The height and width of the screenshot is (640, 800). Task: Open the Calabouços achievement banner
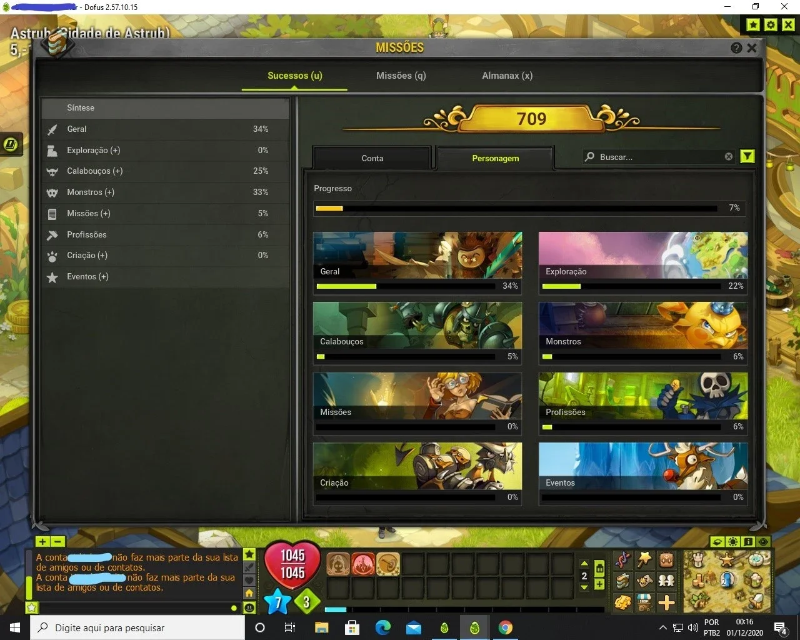[x=417, y=326]
